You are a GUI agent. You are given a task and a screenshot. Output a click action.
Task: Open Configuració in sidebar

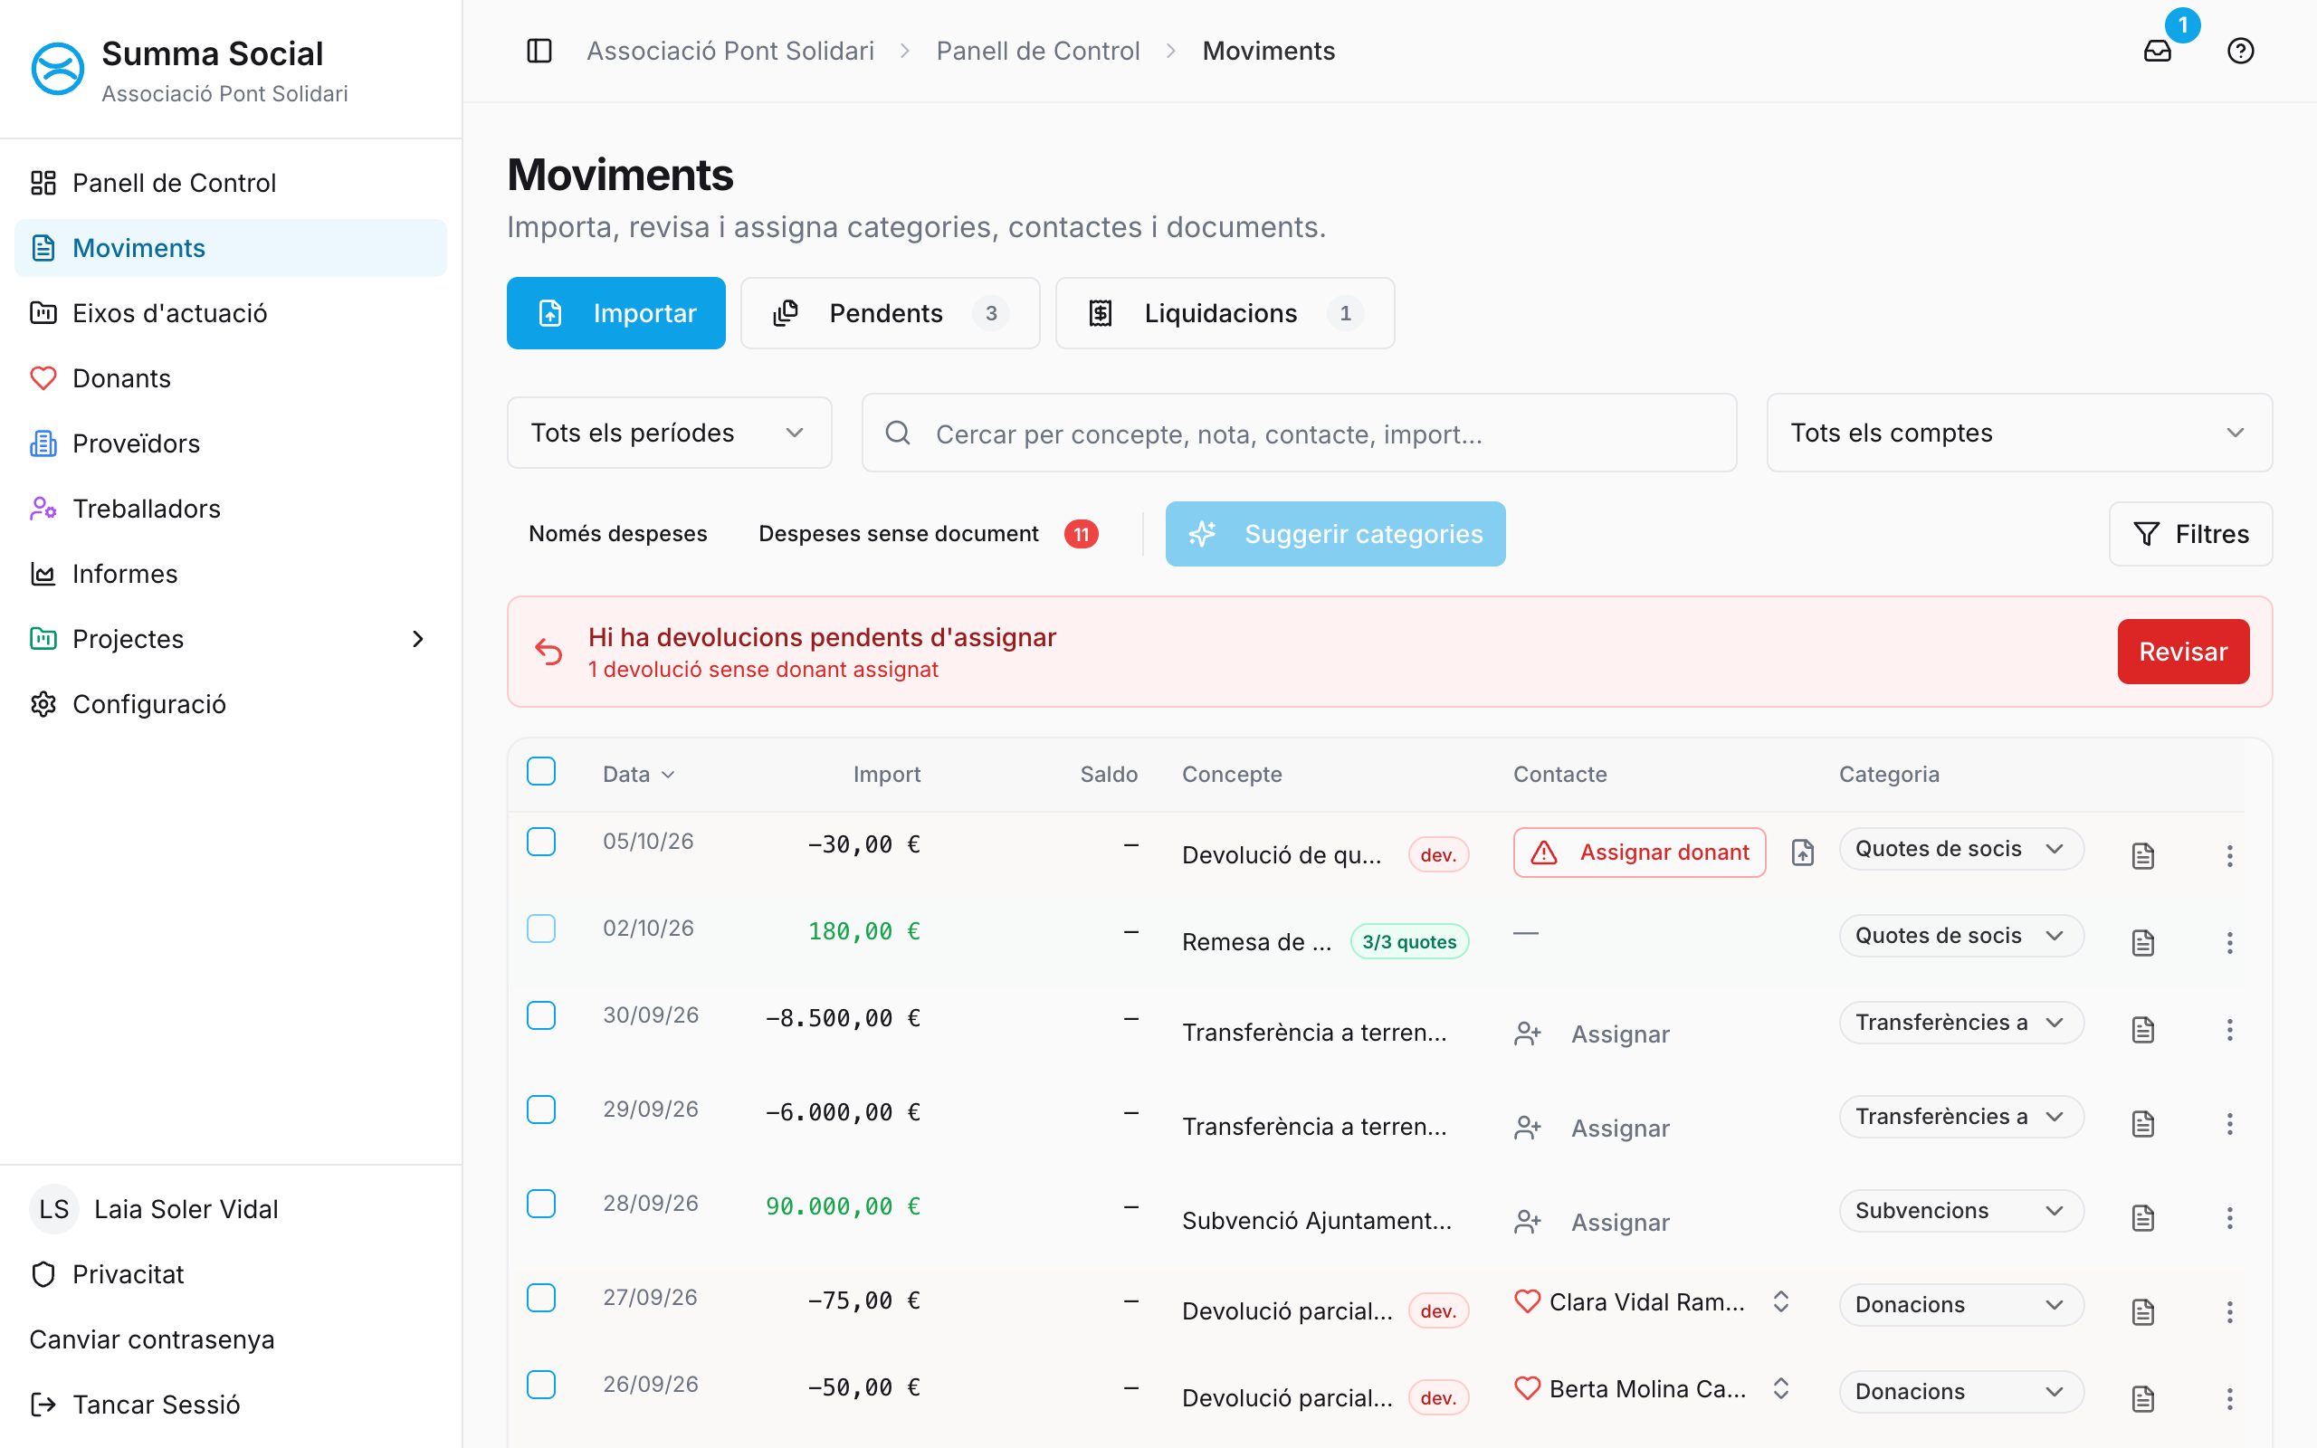(231, 704)
